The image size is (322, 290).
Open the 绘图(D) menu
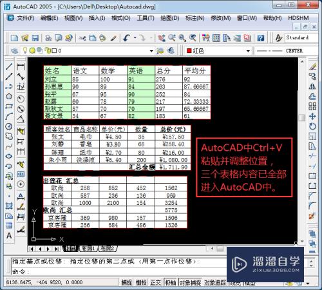point(170,18)
